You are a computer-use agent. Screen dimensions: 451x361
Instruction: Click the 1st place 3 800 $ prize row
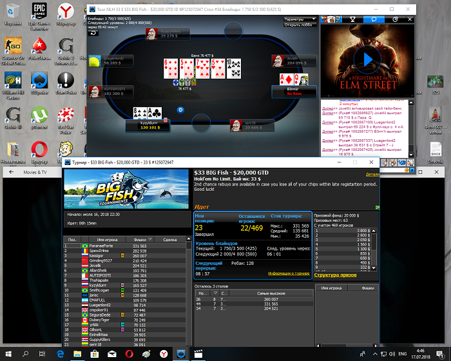coord(343,231)
